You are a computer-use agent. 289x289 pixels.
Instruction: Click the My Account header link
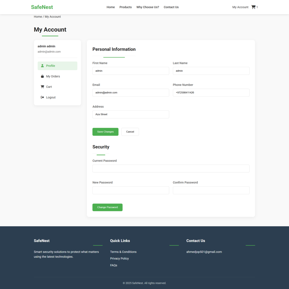click(240, 7)
